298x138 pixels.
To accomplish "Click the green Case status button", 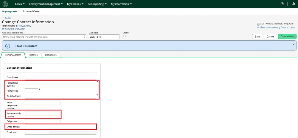I will pos(287,36).
